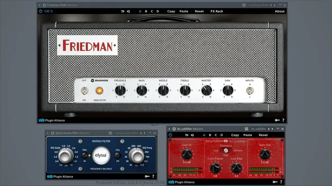Viewport: 332px width, 186px height.
Task: Click the EQ Gain knob
Action: point(65,156)
